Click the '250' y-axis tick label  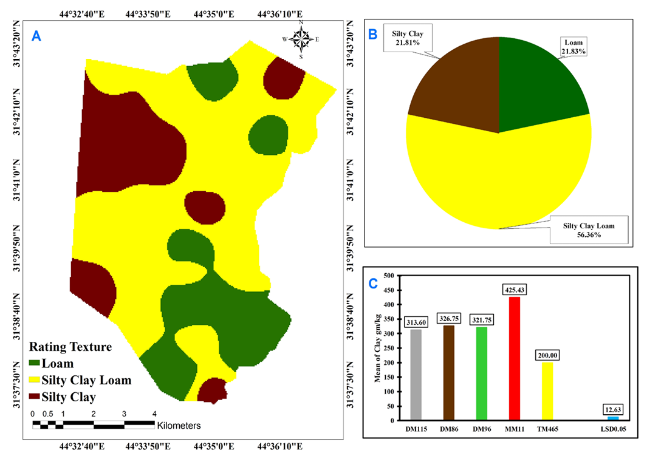tap(389, 348)
